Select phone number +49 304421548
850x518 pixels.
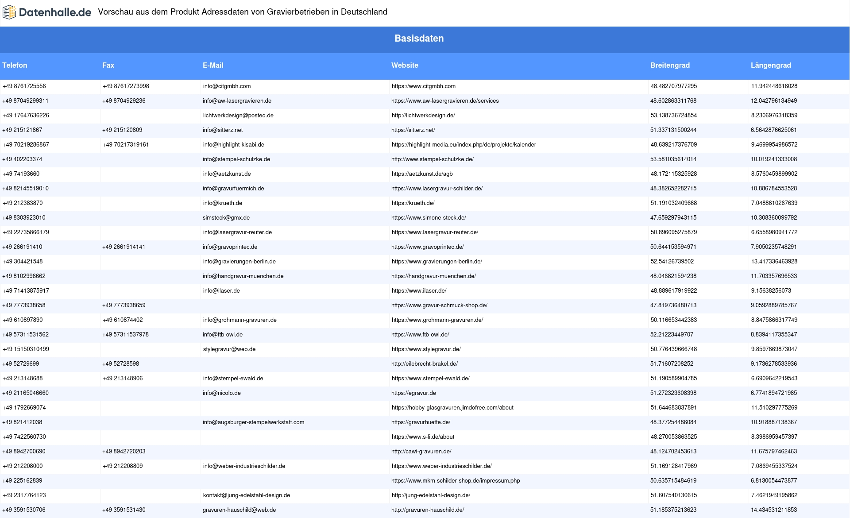click(x=23, y=262)
